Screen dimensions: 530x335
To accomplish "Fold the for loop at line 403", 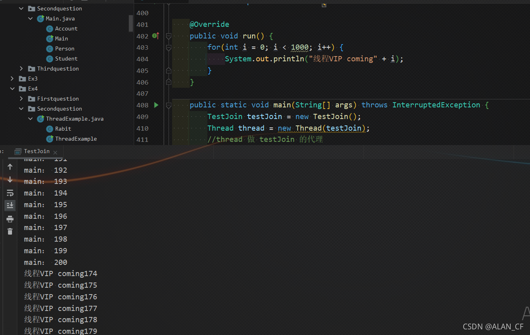I will (169, 48).
